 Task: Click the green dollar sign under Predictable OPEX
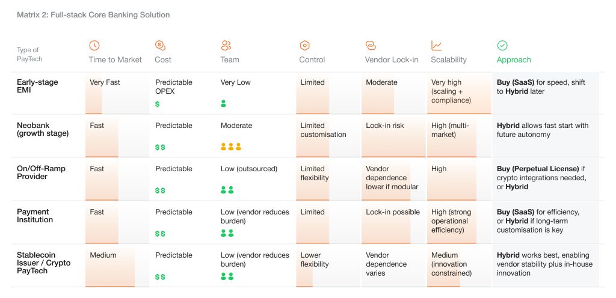[x=158, y=104]
